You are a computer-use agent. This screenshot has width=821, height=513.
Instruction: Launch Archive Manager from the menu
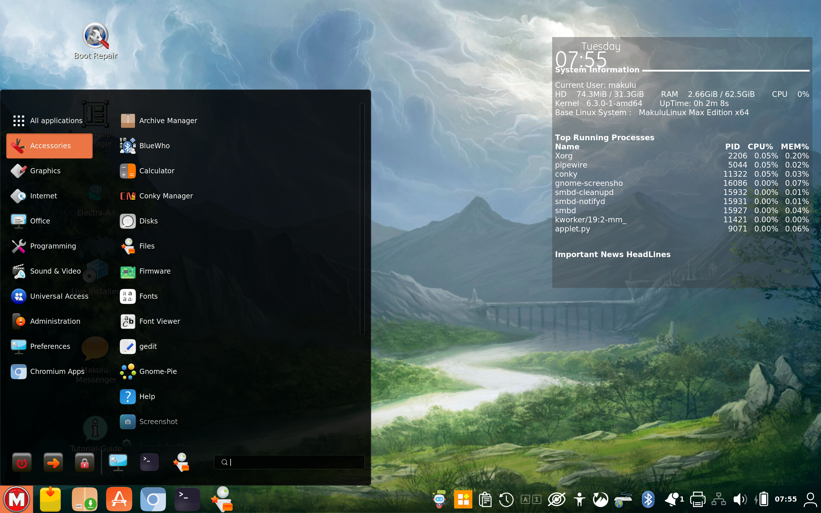(x=158, y=121)
